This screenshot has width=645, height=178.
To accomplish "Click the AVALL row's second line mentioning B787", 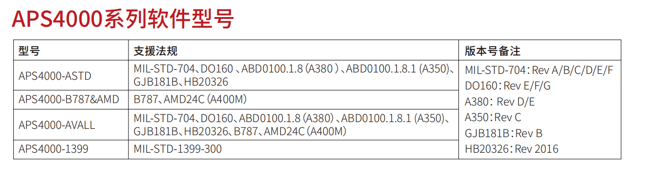I will pos(240,131).
